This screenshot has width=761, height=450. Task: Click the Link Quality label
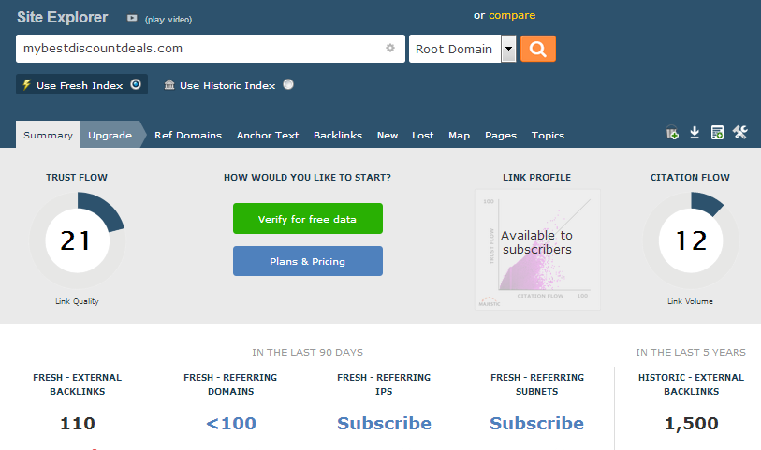click(x=77, y=301)
